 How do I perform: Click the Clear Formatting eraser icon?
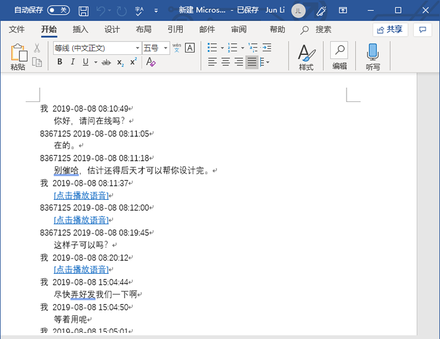pyautogui.click(x=151, y=62)
